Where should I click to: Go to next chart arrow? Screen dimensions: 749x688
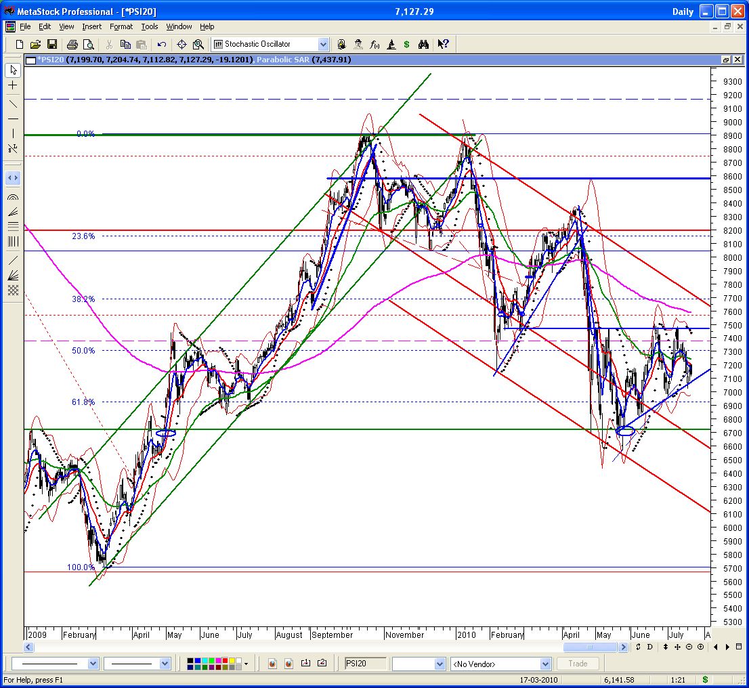(x=727, y=647)
